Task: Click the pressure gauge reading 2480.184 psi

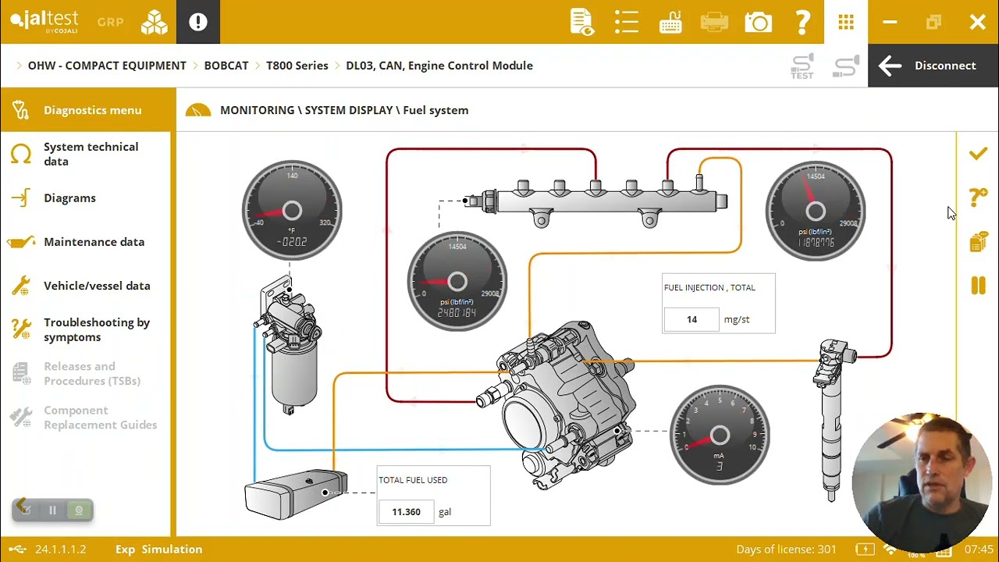Action: (x=457, y=281)
